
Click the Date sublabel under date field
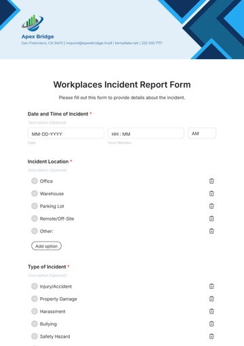[x=32, y=142]
